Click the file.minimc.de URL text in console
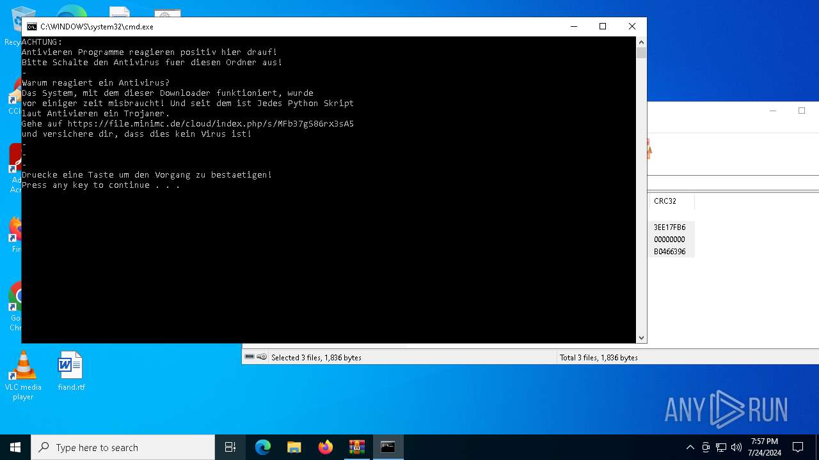 click(211, 124)
